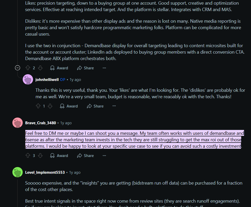This screenshot has width=251, height=207.
Task: Visit johnhelliwell username link
Action: click(47, 80)
